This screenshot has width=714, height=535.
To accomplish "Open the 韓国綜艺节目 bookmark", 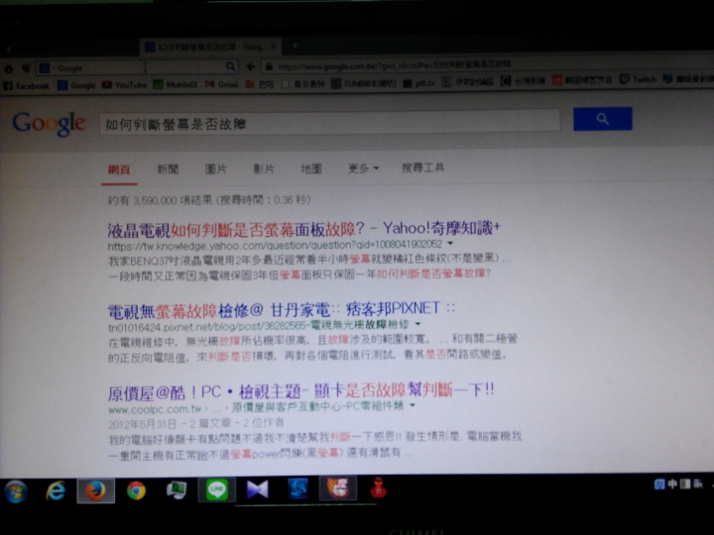I will coord(582,80).
